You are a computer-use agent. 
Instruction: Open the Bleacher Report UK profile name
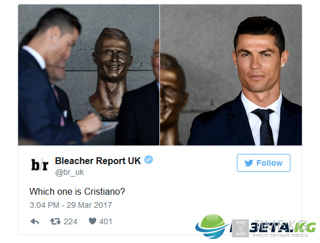(x=98, y=161)
